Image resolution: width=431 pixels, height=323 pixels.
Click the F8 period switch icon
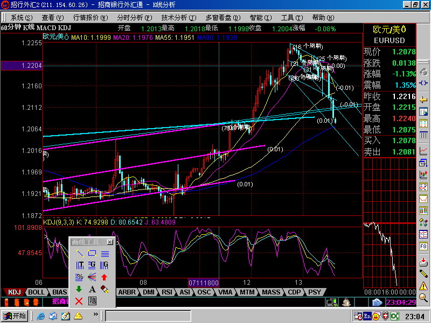423,247
